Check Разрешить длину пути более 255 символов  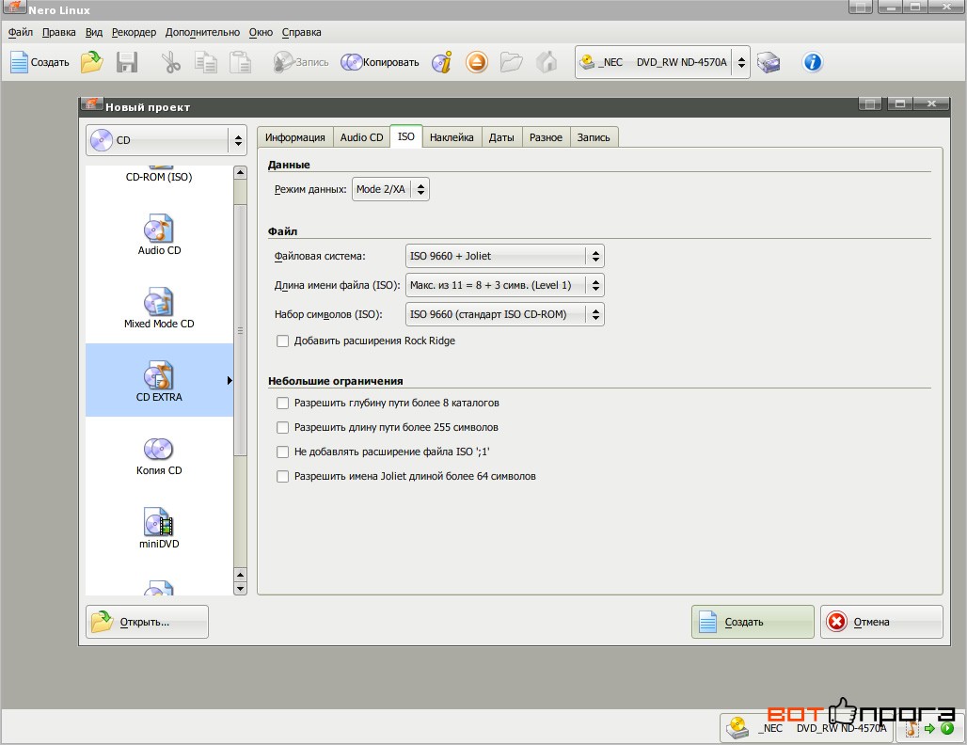(x=282, y=427)
